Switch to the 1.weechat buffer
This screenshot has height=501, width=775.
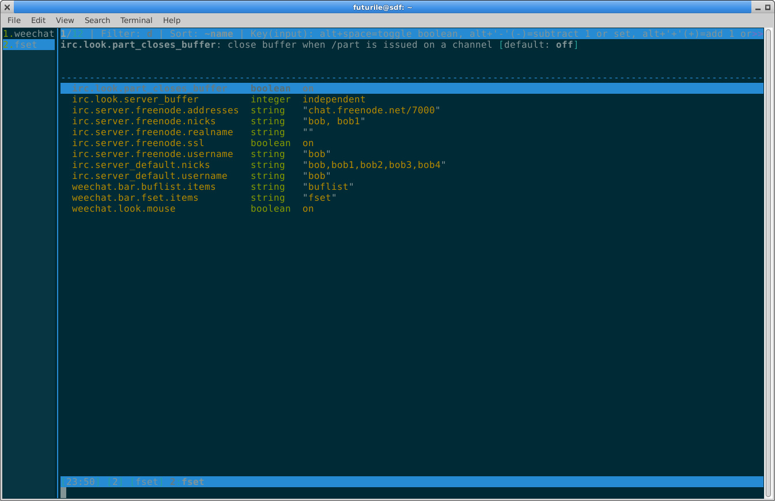coord(29,34)
